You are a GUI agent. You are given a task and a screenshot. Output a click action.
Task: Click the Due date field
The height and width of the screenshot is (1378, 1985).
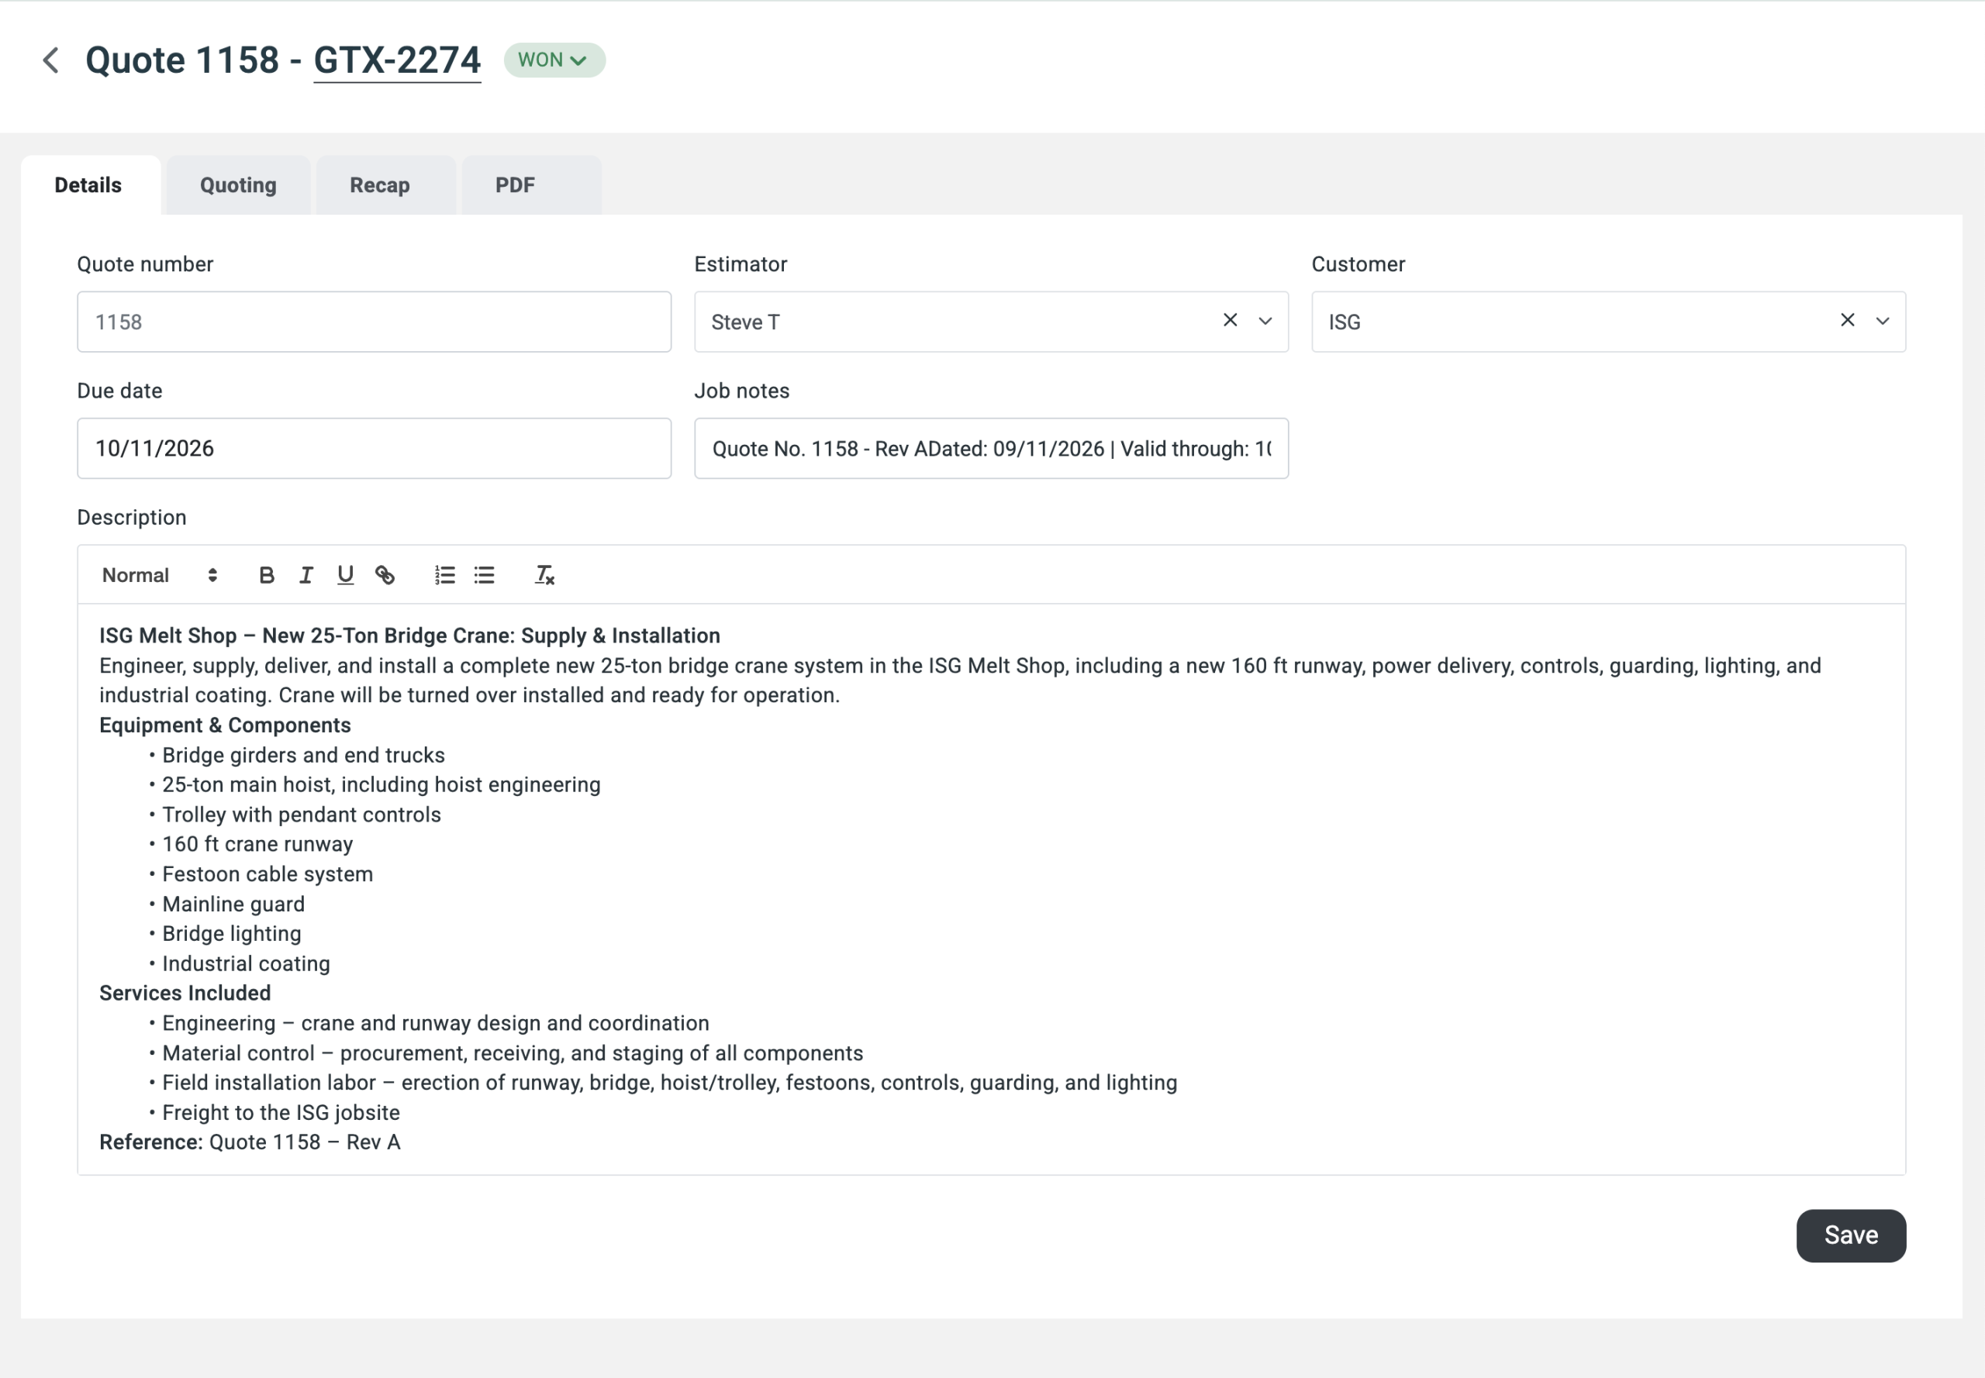[x=374, y=449]
